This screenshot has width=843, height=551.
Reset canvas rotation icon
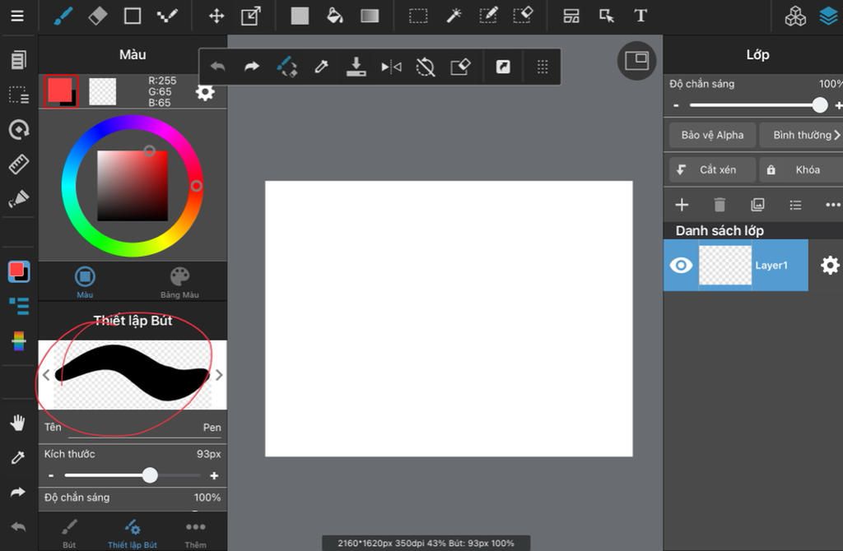426,67
